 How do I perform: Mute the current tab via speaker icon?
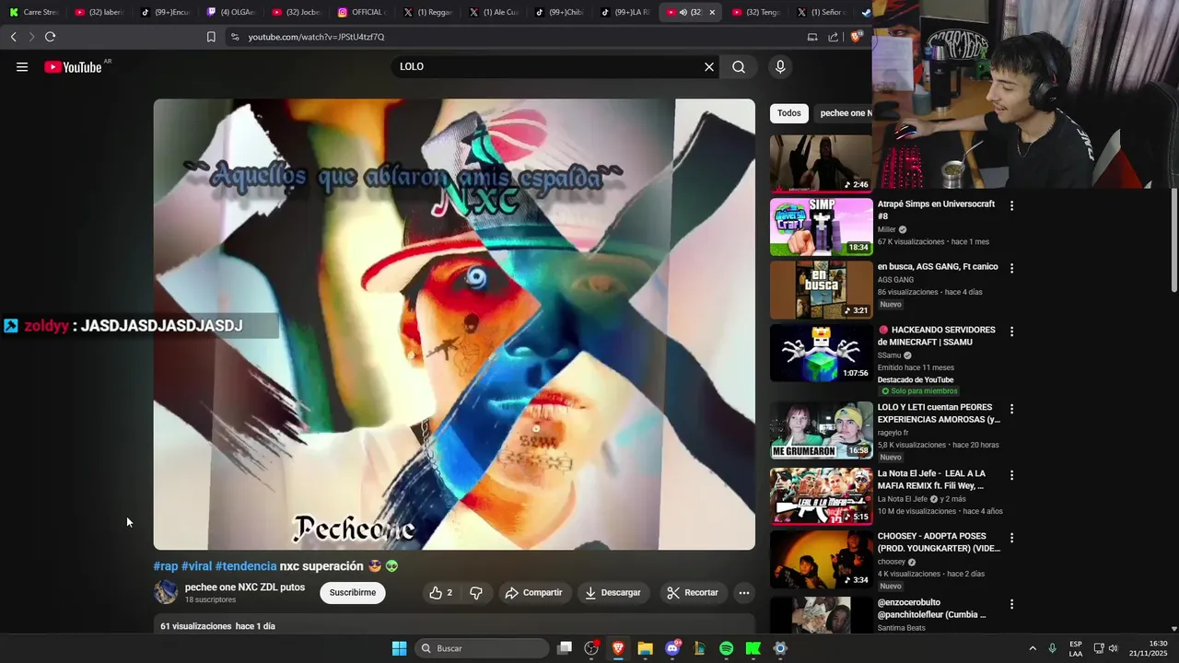pyautogui.click(x=683, y=12)
